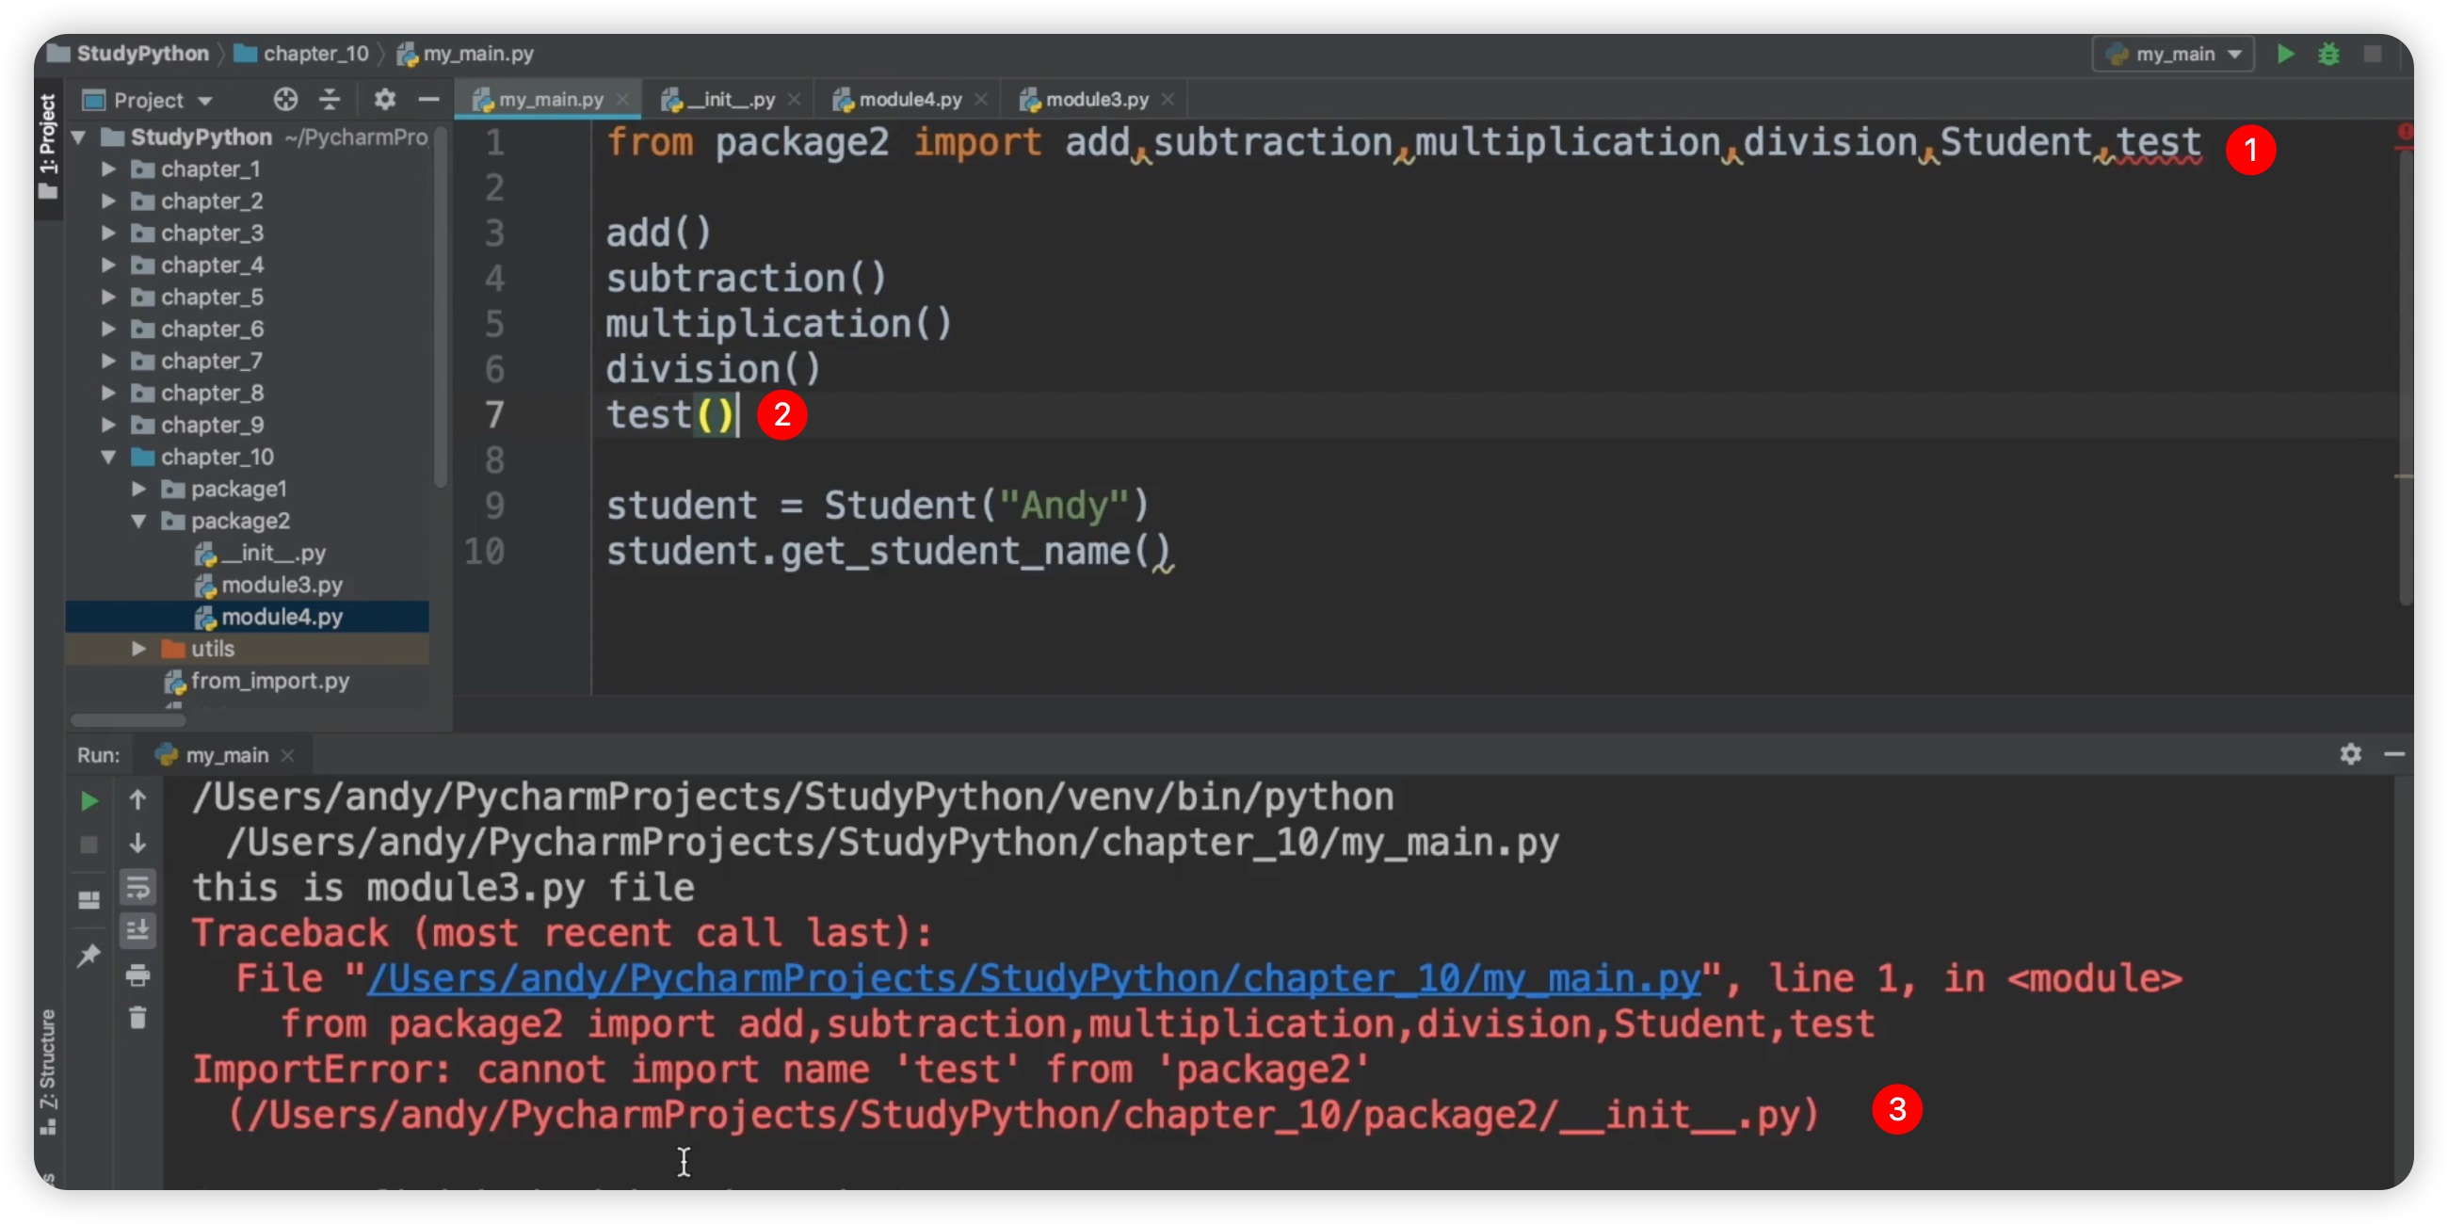The width and height of the screenshot is (2448, 1224).
Task: Toggle scroll to end in Run console
Action: click(137, 931)
